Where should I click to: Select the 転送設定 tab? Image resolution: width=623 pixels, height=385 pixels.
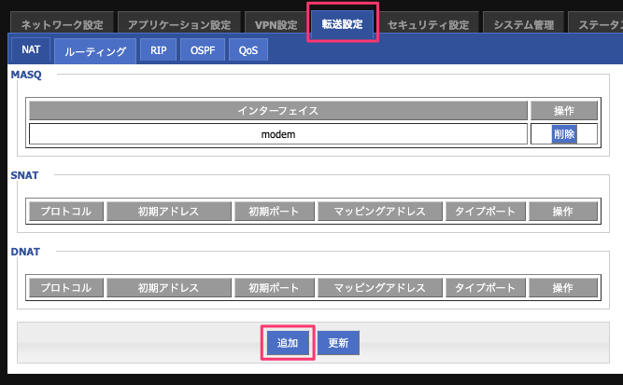342,23
